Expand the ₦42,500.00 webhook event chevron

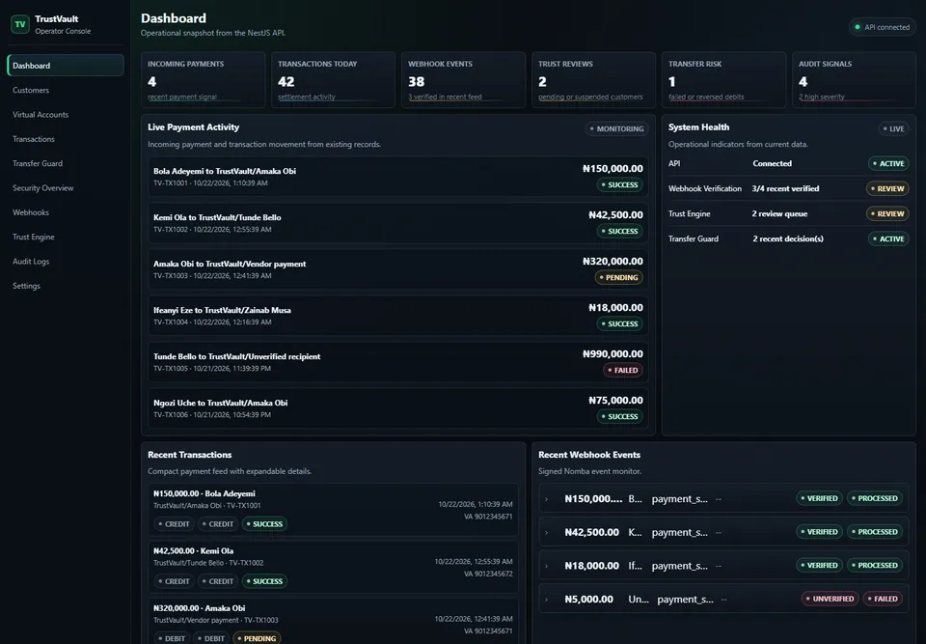[x=546, y=532]
